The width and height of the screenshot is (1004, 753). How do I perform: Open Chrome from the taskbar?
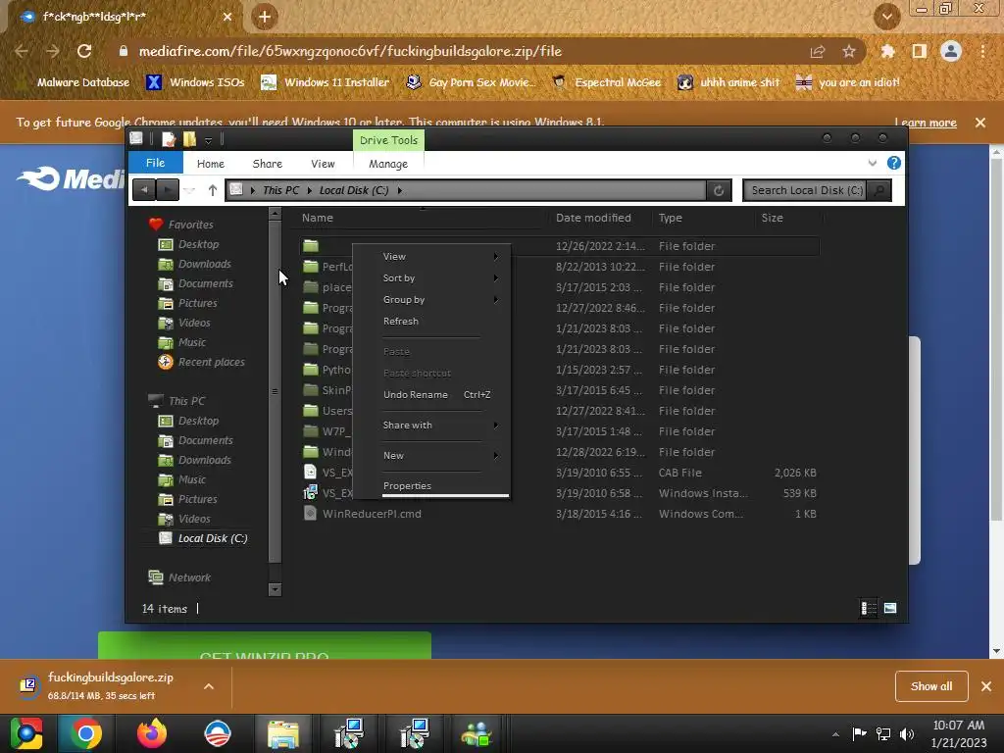pos(86,733)
